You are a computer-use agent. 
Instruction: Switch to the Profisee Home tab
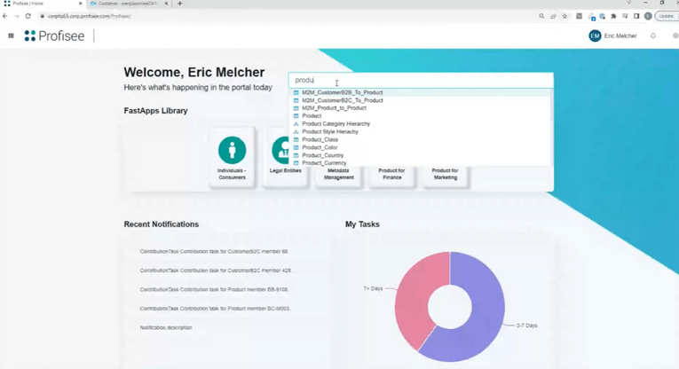(x=42, y=4)
